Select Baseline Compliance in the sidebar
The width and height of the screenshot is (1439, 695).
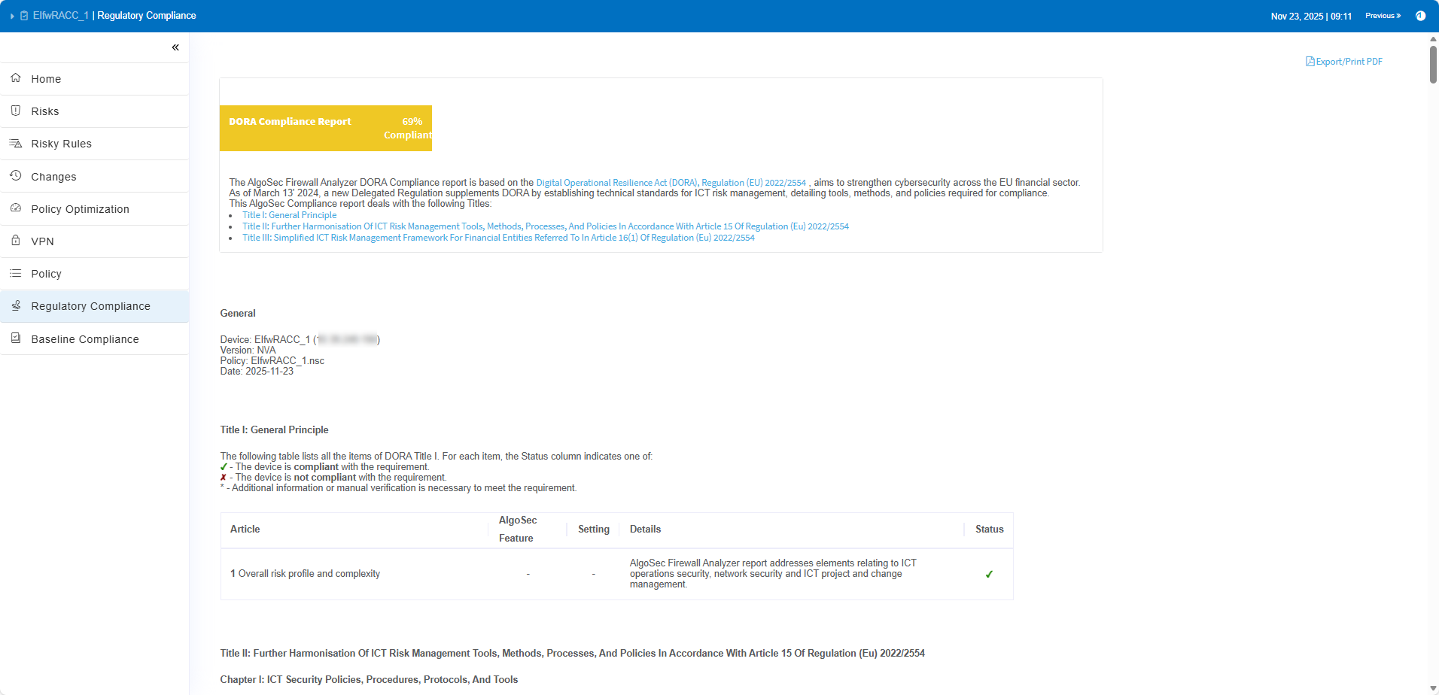[85, 339]
